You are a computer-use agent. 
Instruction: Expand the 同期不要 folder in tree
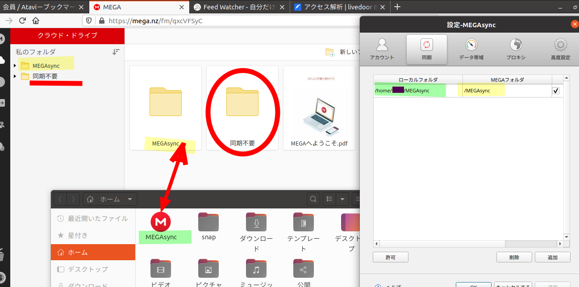tap(15, 76)
